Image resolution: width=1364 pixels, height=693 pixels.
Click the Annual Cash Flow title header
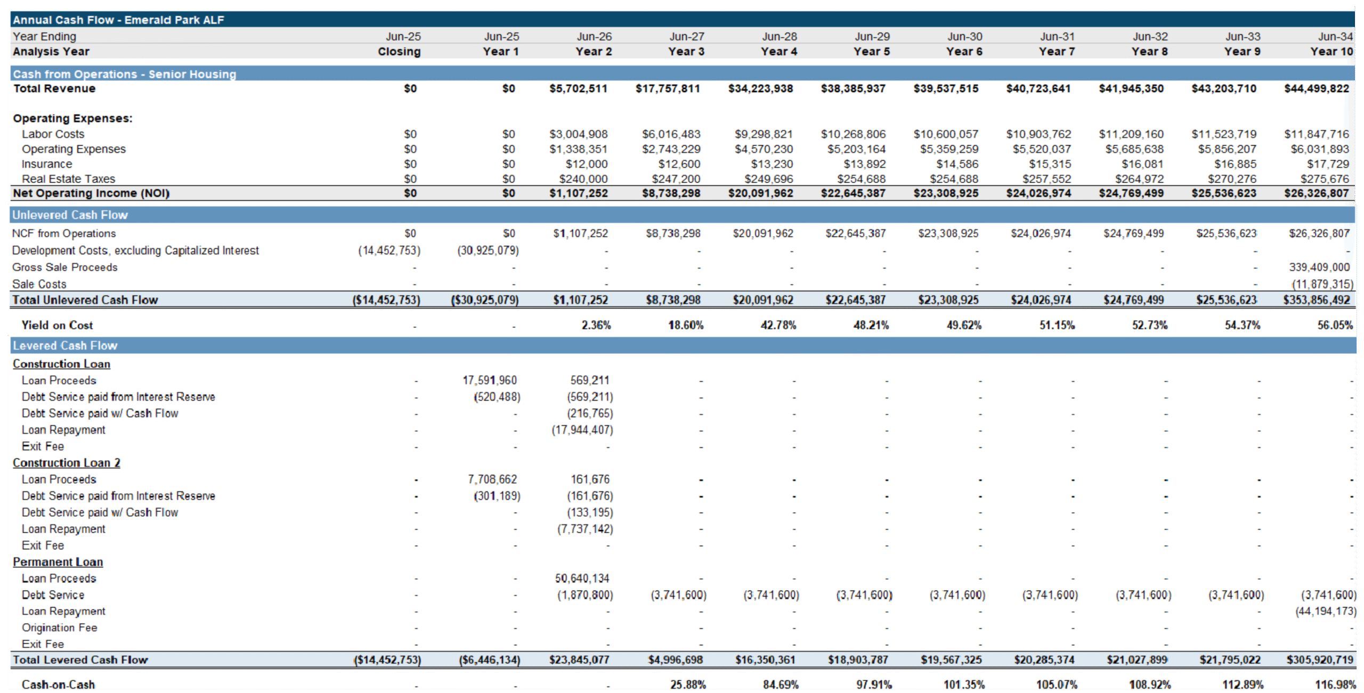tap(118, 20)
